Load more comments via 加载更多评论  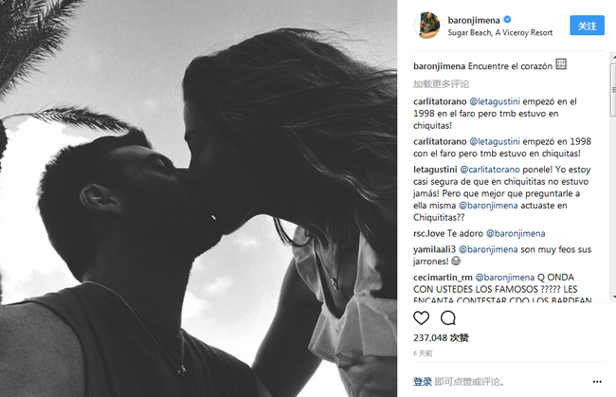(442, 83)
